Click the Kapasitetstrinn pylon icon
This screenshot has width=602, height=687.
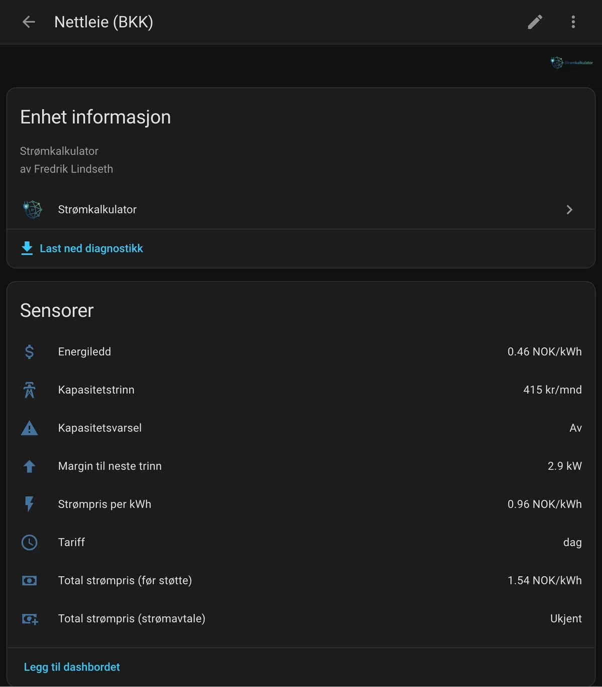coord(30,390)
